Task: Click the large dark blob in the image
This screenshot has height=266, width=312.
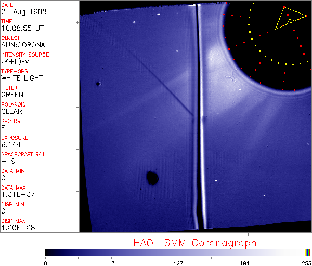Action: click(x=152, y=178)
